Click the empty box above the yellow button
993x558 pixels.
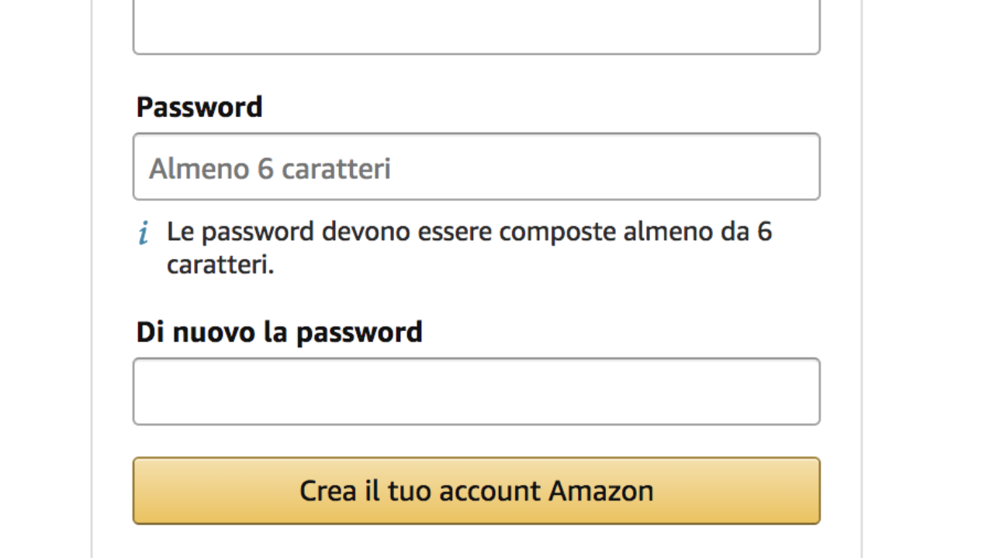coord(476,391)
